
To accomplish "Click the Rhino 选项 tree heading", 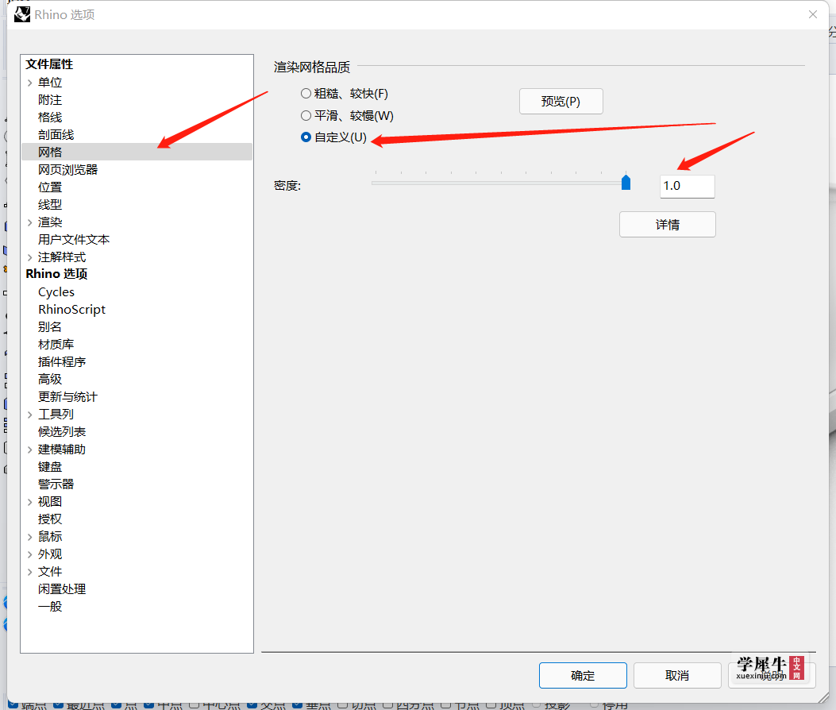I will coord(56,274).
